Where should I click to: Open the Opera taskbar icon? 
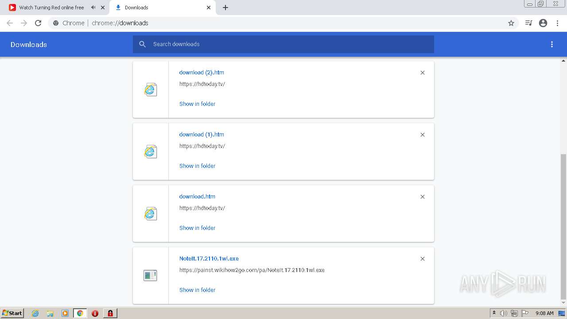95,313
